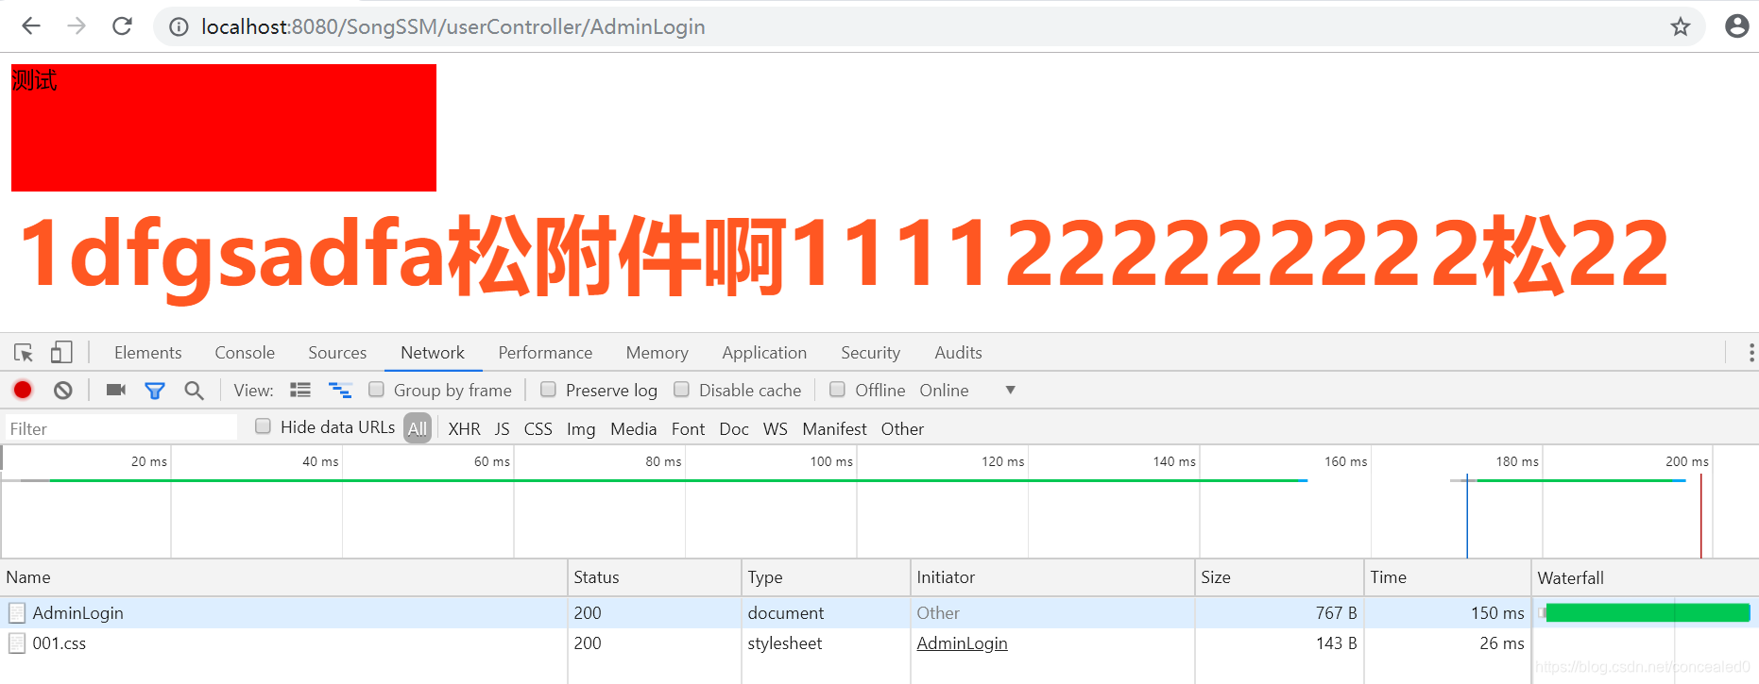View site information icon in address bar
This screenshot has width=1759, height=684.
pos(179,27)
